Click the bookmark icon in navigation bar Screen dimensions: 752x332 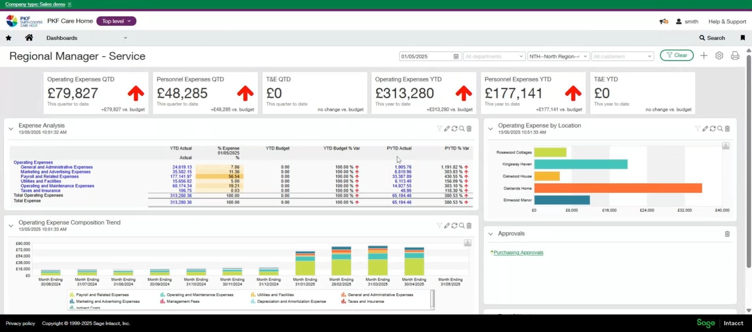click(x=743, y=38)
